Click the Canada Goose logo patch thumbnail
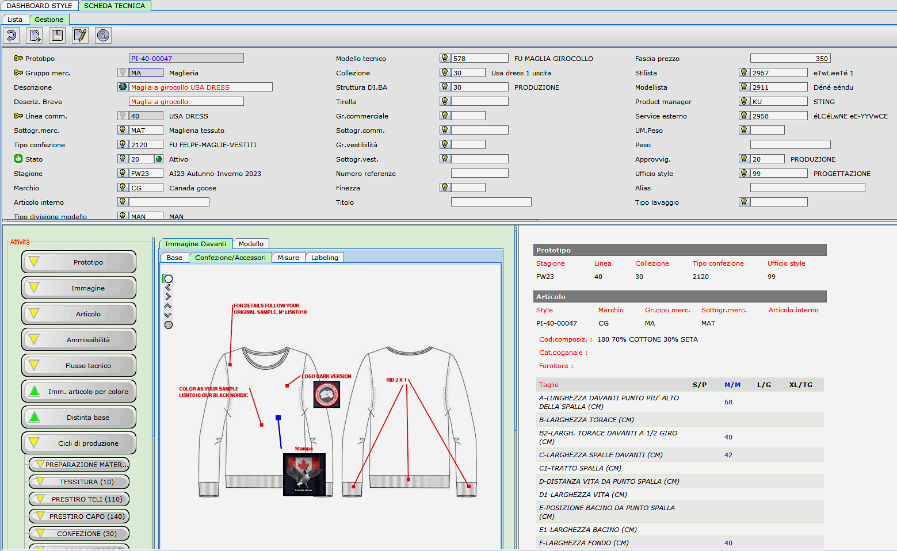 (x=326, y=395)
